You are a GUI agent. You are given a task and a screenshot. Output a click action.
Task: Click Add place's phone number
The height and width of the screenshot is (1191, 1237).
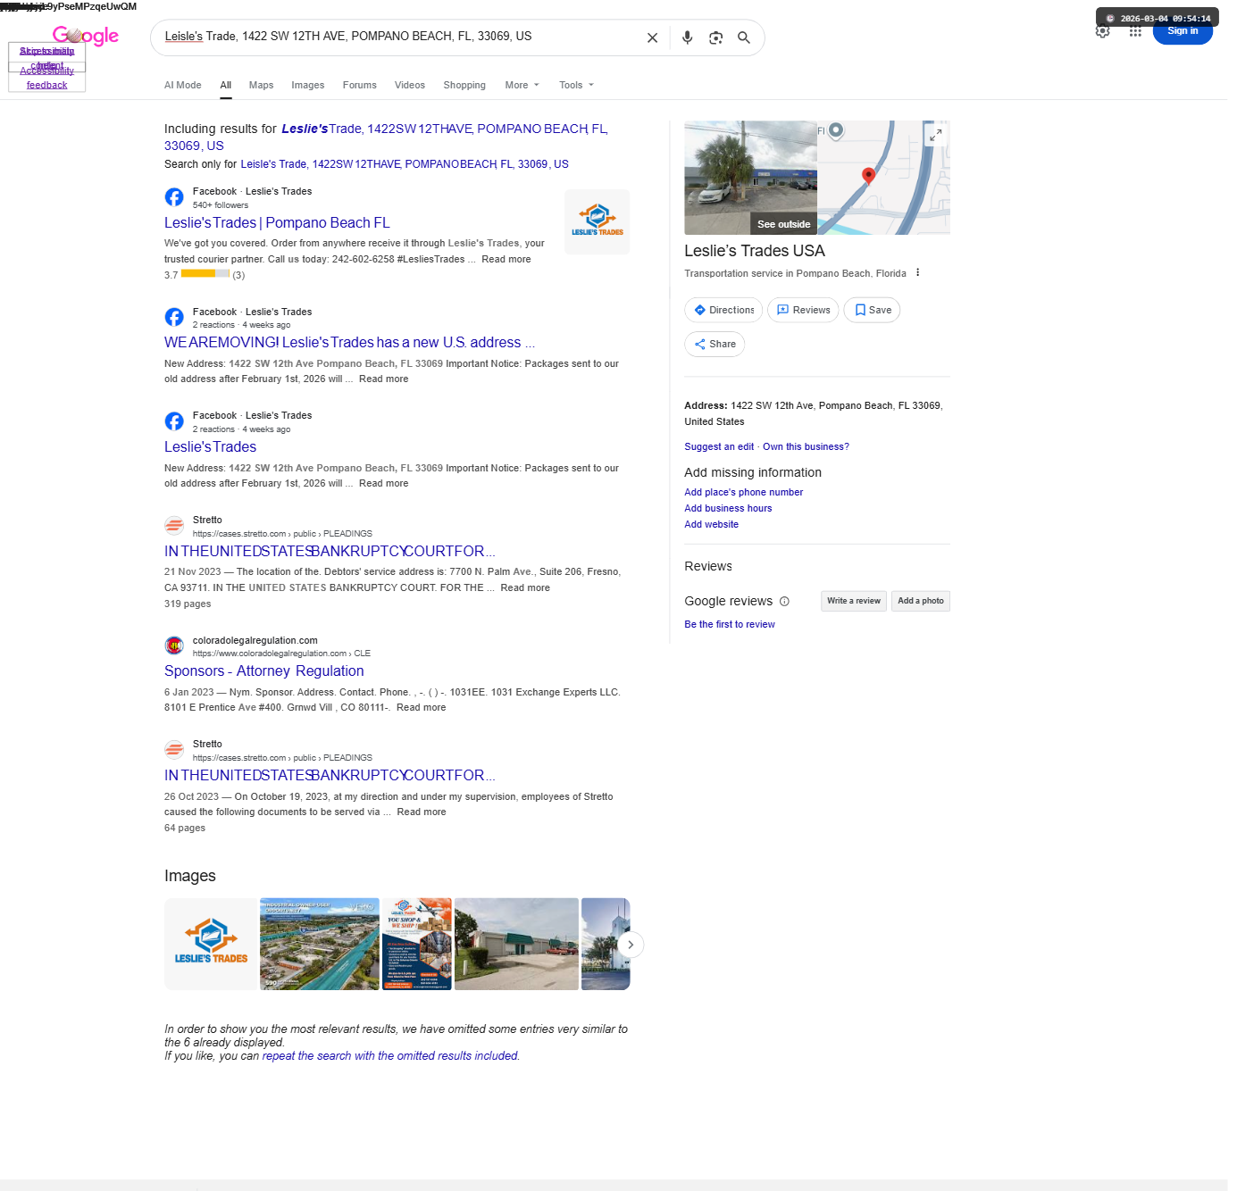click(x=744, y=492)
